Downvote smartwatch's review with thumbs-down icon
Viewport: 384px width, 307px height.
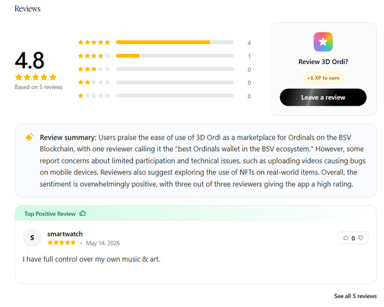360,238
